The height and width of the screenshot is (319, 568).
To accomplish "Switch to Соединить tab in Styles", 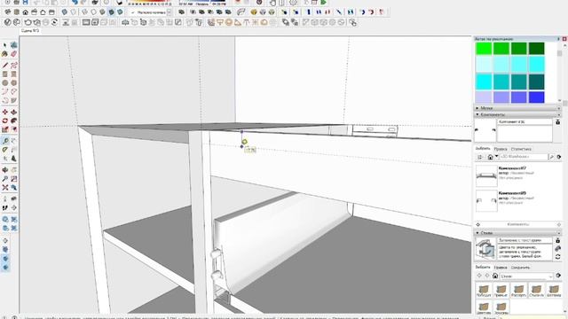I will click(520, 268).
